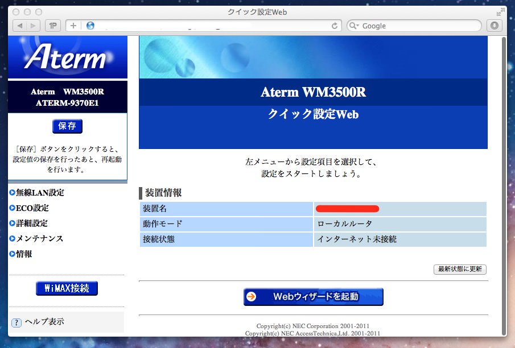
Task: Click the WiMAX接続 button
Action: click(x=67, y=288)
